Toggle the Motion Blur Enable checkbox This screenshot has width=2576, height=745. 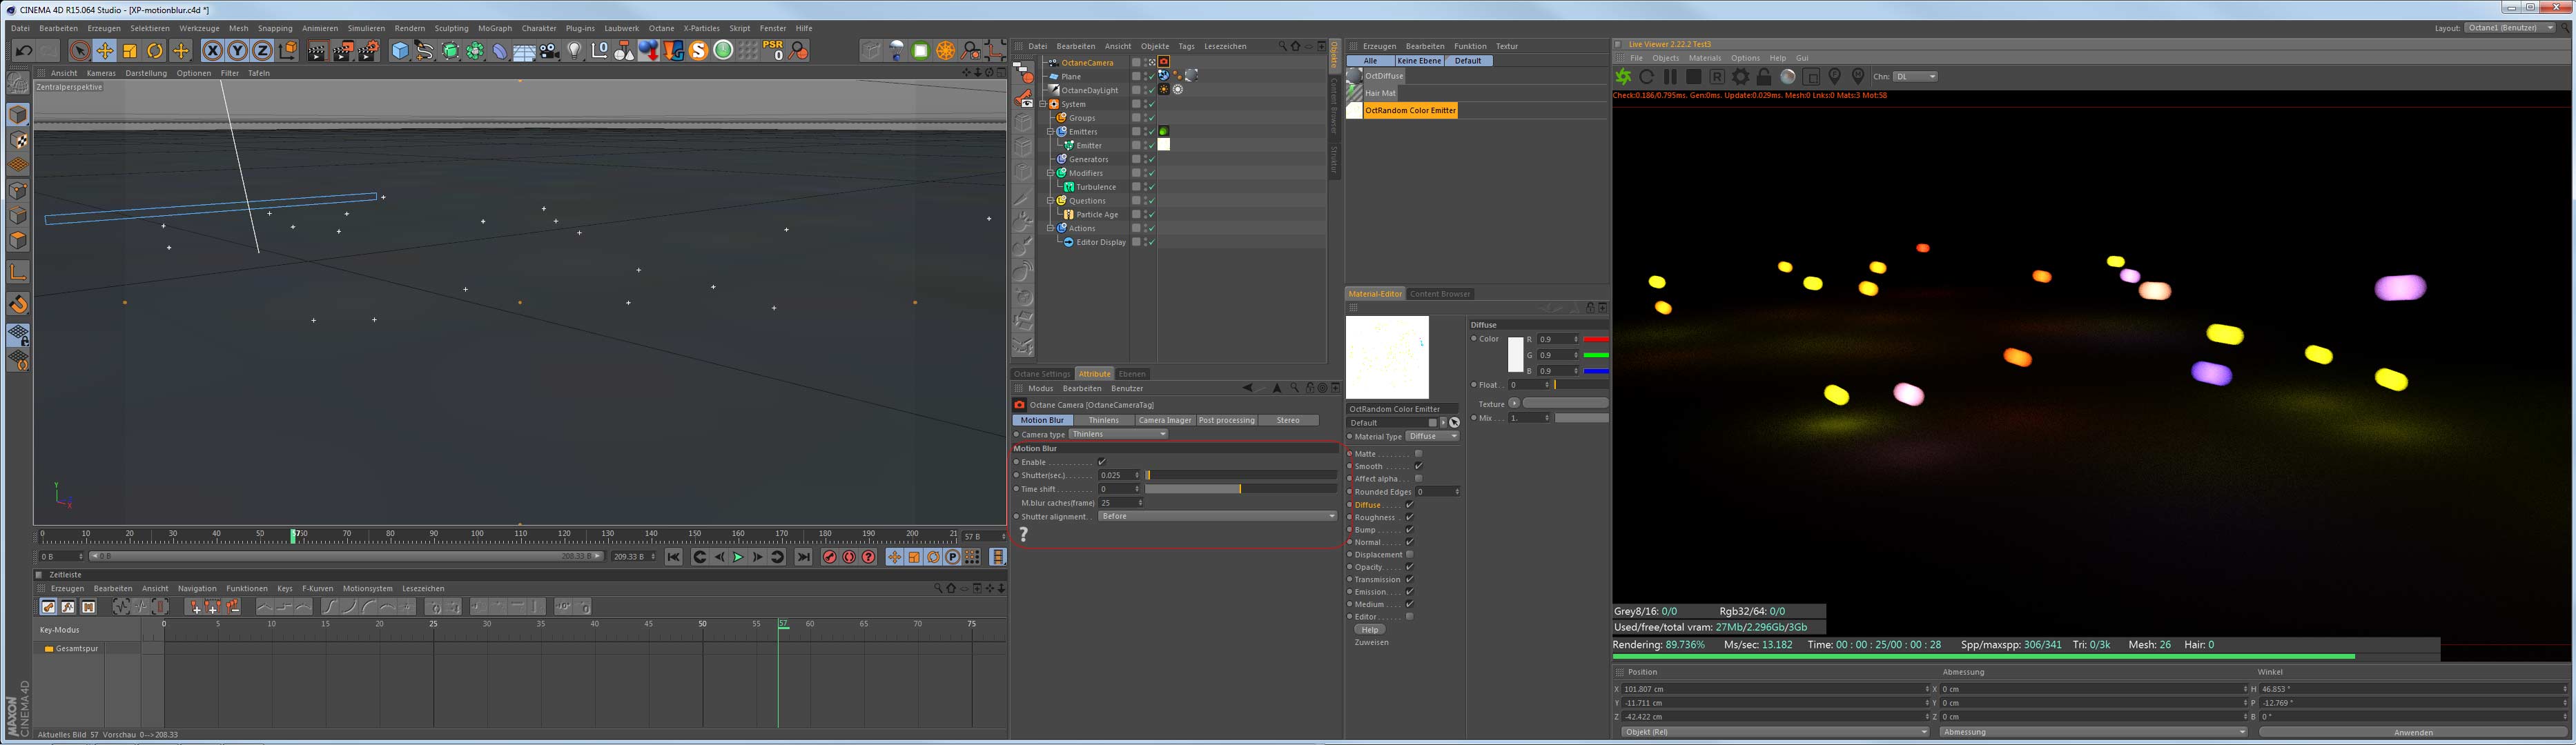(1102, 462)
